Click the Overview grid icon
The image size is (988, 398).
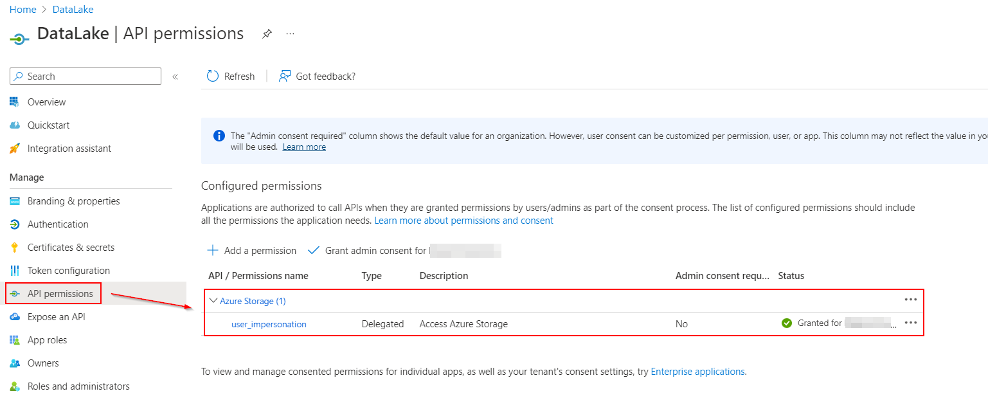(15, 102)
